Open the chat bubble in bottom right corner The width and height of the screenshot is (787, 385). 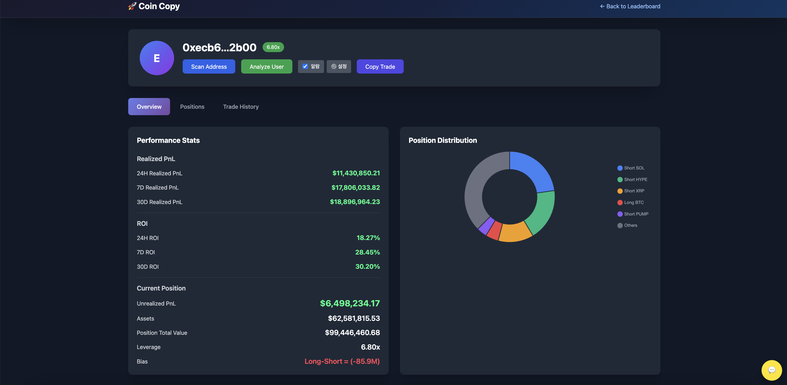coord(771,370)
